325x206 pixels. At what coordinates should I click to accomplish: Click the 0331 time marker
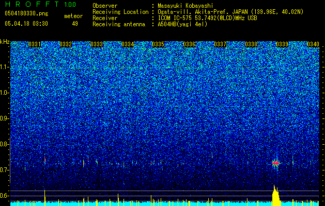(35, 44)
